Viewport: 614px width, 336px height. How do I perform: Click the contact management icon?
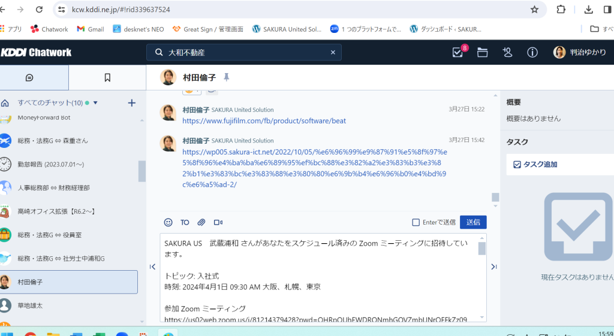click(507, 53)
